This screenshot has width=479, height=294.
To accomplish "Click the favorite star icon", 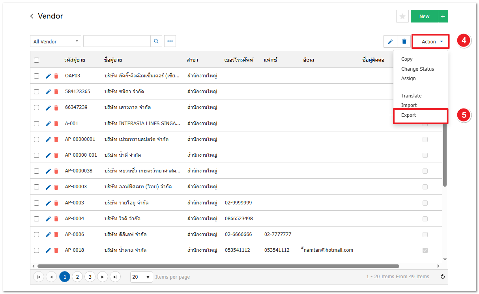I will (x=402, y=16).
